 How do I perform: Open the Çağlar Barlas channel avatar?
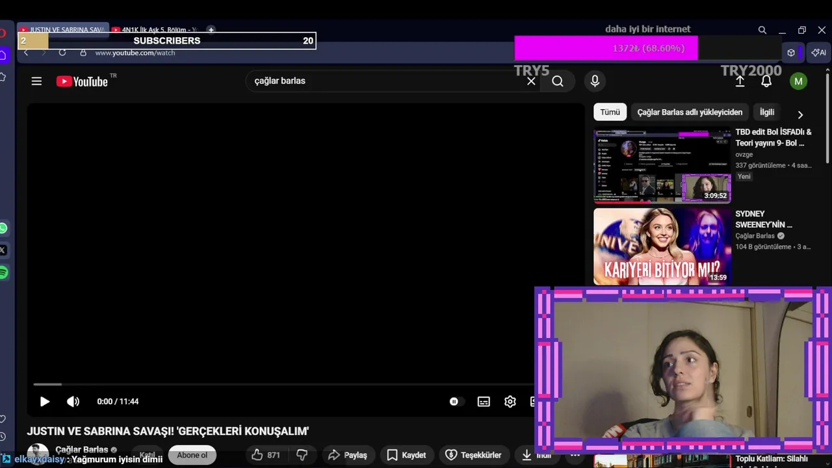pyautogui.click(x=38, y=454)
